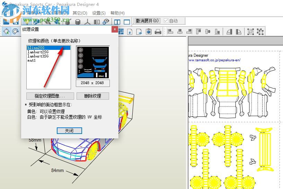
Task: Open the 其它(O) menu
Action: point(80,13)
